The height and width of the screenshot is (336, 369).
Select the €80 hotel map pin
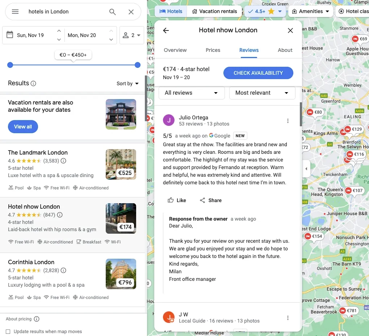pos(315,112)
